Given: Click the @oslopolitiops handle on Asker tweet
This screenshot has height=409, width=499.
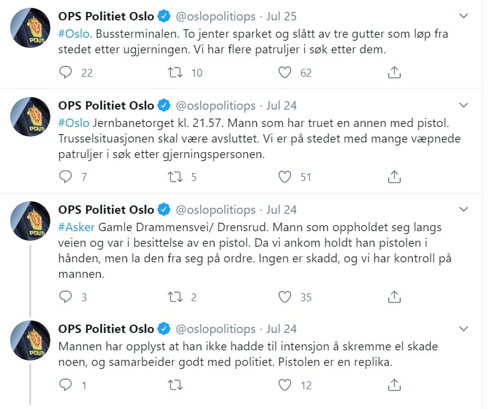Looking at the screenshot, I should point(216,210).
